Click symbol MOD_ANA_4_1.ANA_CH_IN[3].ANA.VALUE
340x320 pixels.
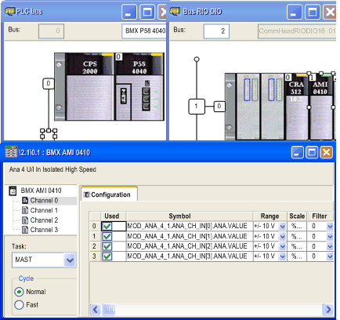(187, 256)
